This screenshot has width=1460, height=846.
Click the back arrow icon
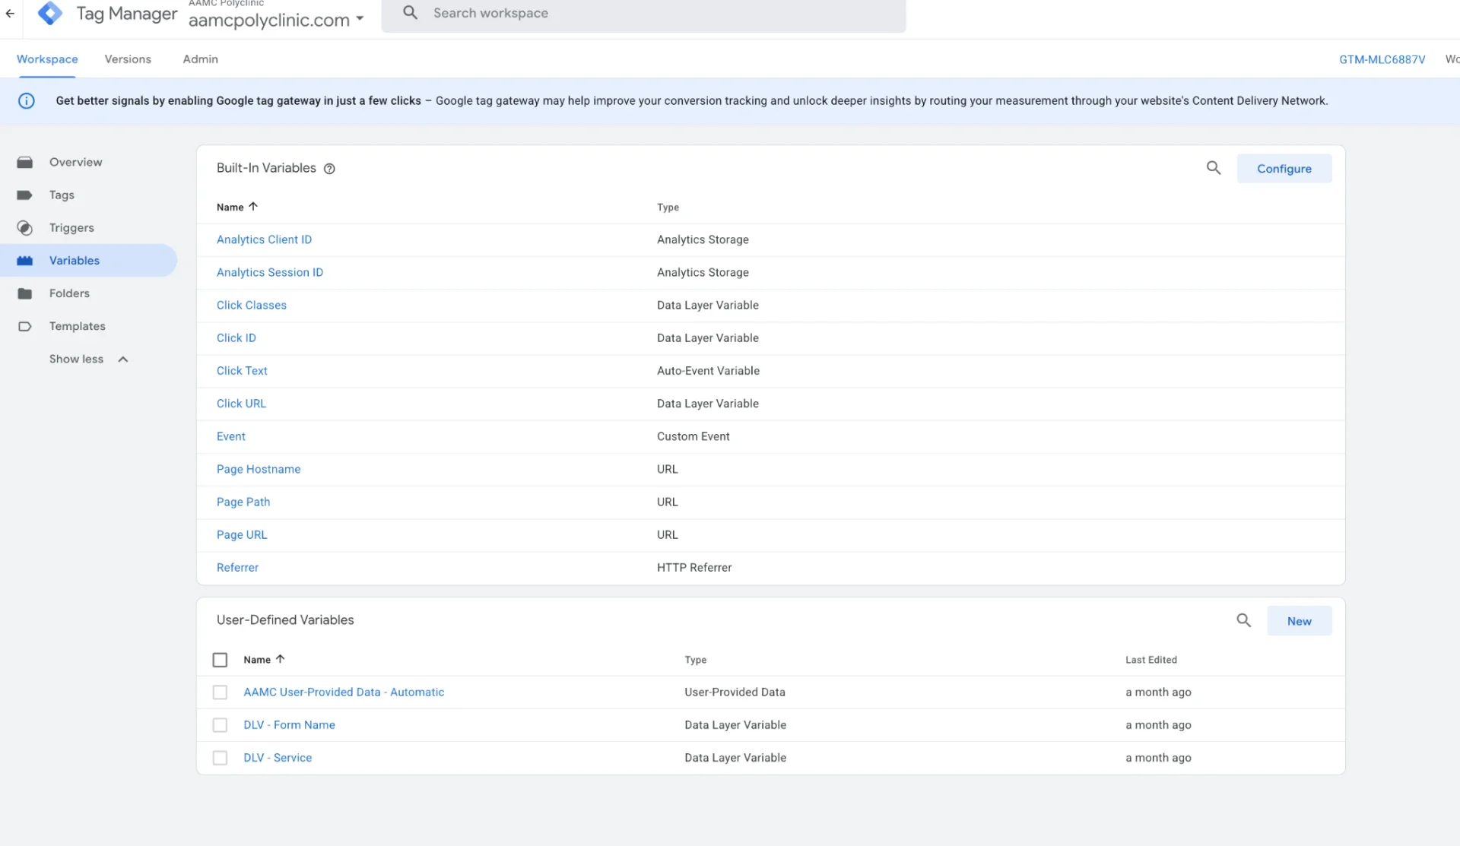10,14
